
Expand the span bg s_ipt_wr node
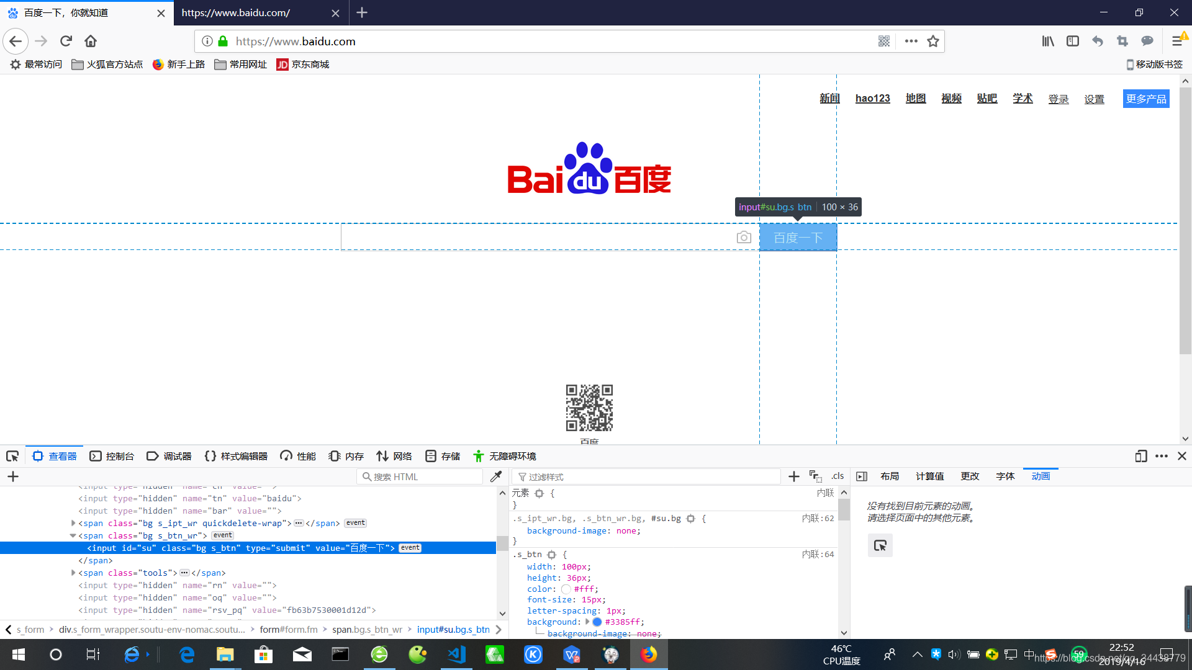point(73,523)
